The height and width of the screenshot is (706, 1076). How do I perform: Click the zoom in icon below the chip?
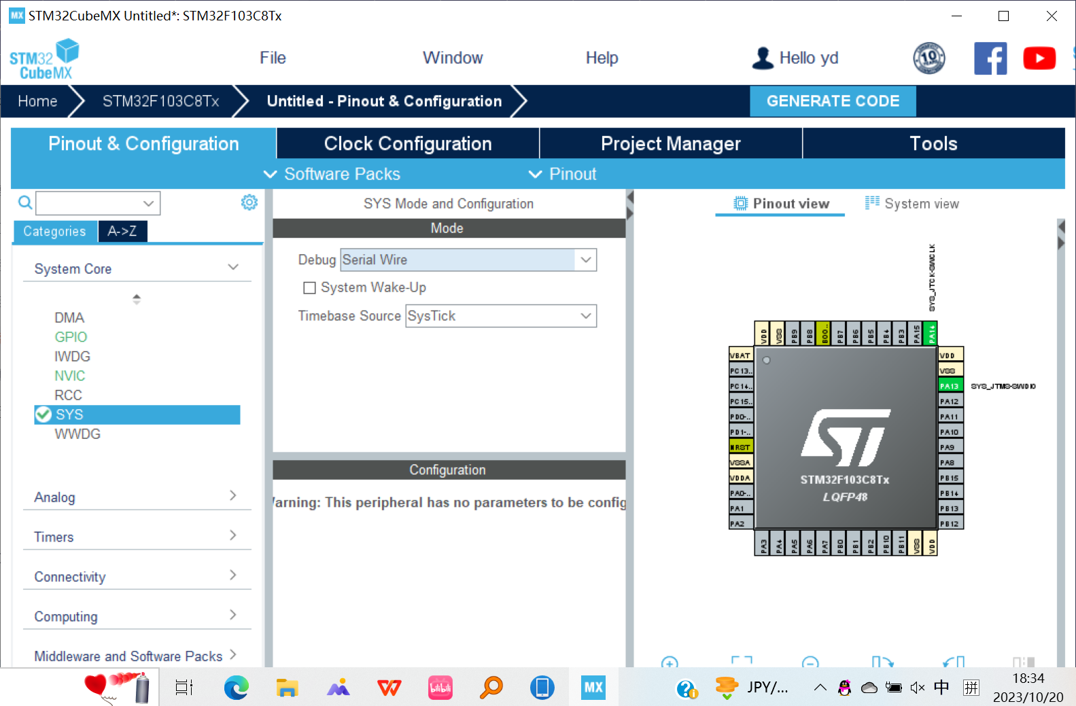[x=670, y=662]
